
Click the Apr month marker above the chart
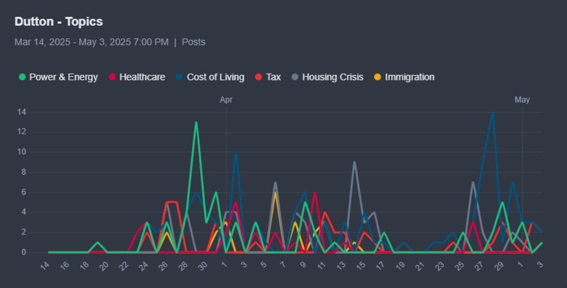[226, 100]
